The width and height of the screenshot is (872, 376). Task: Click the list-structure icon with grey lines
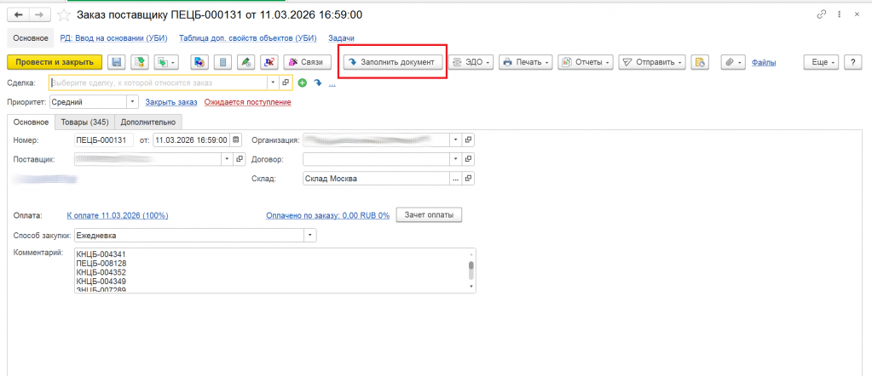click(223, 63)
